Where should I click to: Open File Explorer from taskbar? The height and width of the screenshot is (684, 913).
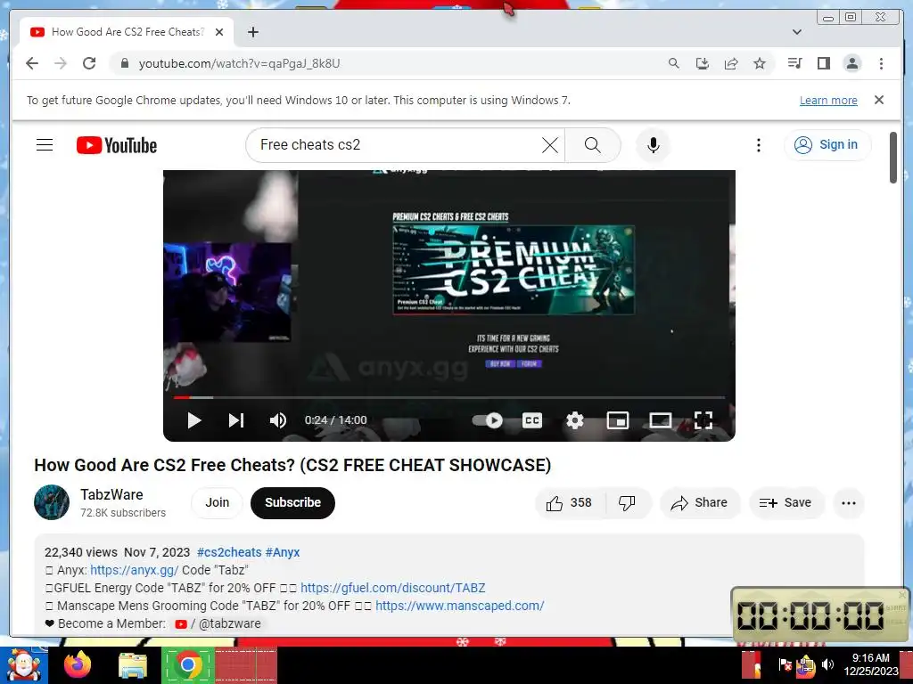[x=133, y=666]
